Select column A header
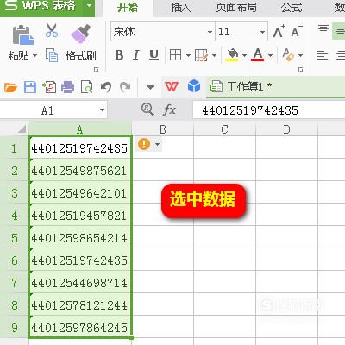 click(80, 129)
